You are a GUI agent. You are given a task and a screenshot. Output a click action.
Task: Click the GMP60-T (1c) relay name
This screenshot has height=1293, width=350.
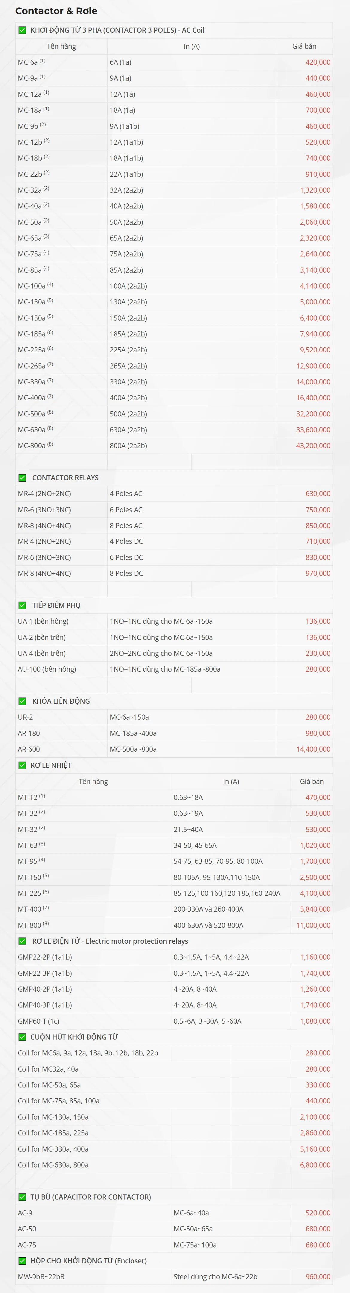tap(39, 1021)
